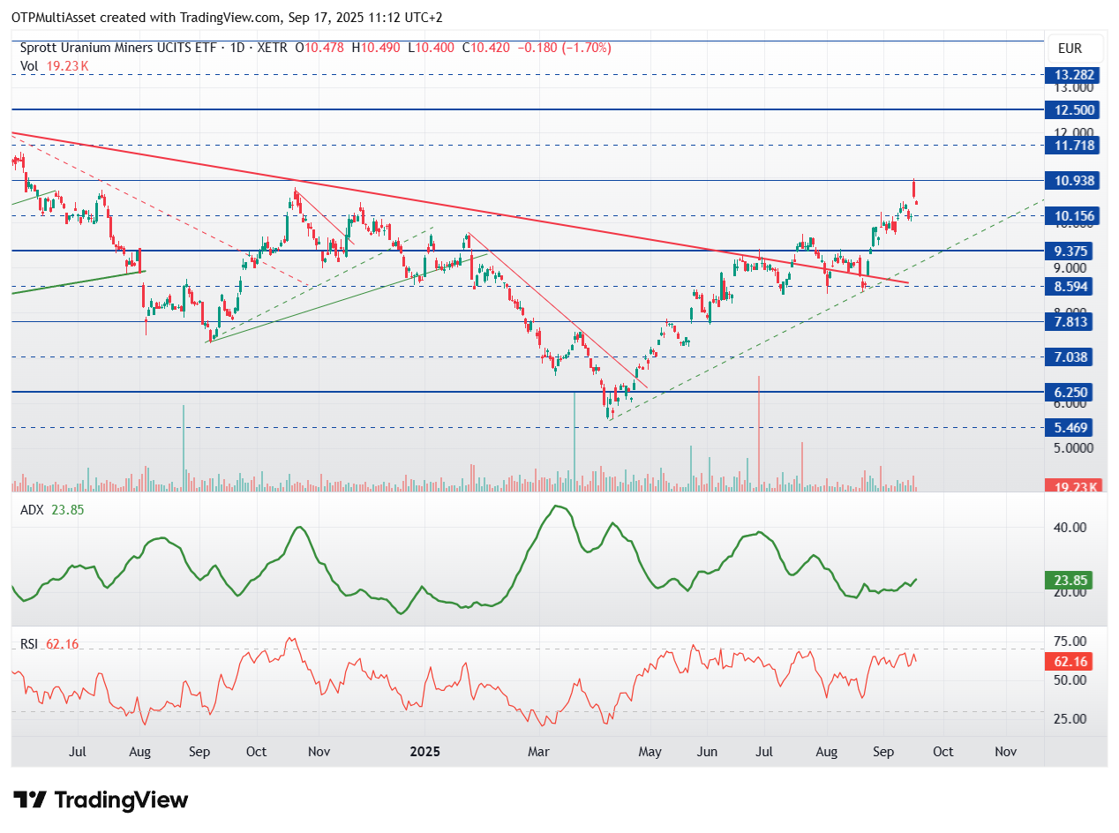
Task: Click the 10.156 price level label
Action: coord(1074,215)
